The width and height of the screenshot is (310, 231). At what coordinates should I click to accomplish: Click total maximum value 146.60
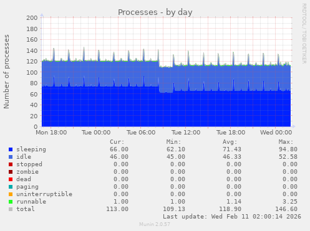pos(286,209)
